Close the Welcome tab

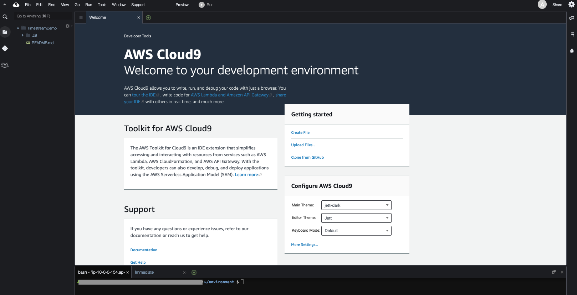point(139,17)
